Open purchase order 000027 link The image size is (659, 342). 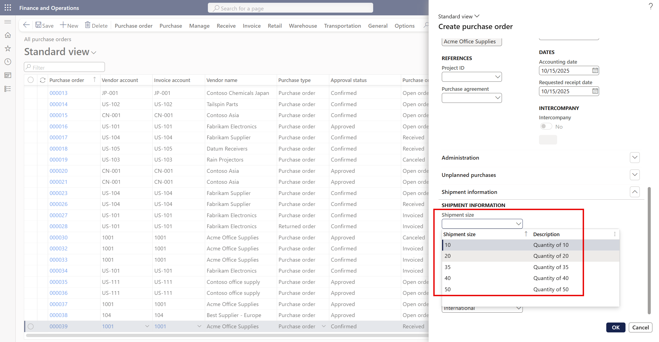click(x=58, y=215)
